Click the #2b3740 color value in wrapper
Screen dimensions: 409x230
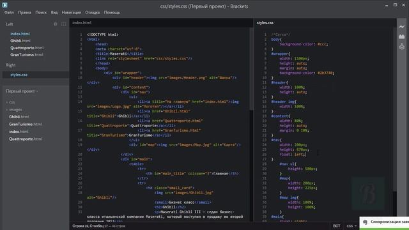tap(326, 73)
